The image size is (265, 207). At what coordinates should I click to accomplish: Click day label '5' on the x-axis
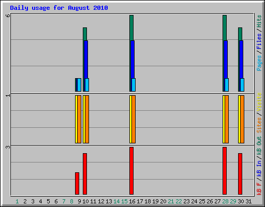click(48, 201)
